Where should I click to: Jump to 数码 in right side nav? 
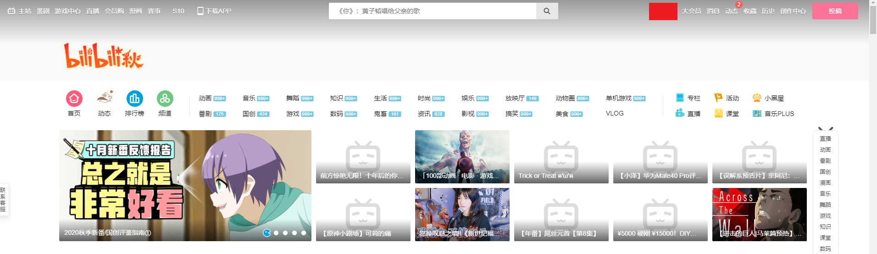[825, 248]
